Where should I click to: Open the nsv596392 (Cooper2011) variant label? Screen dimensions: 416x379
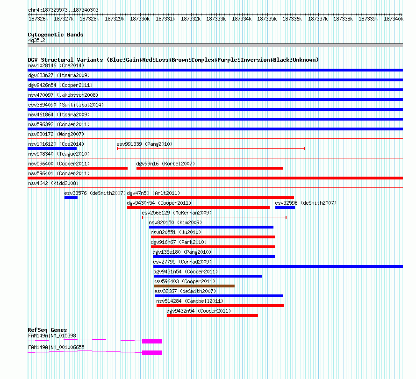tap(59, 124)
